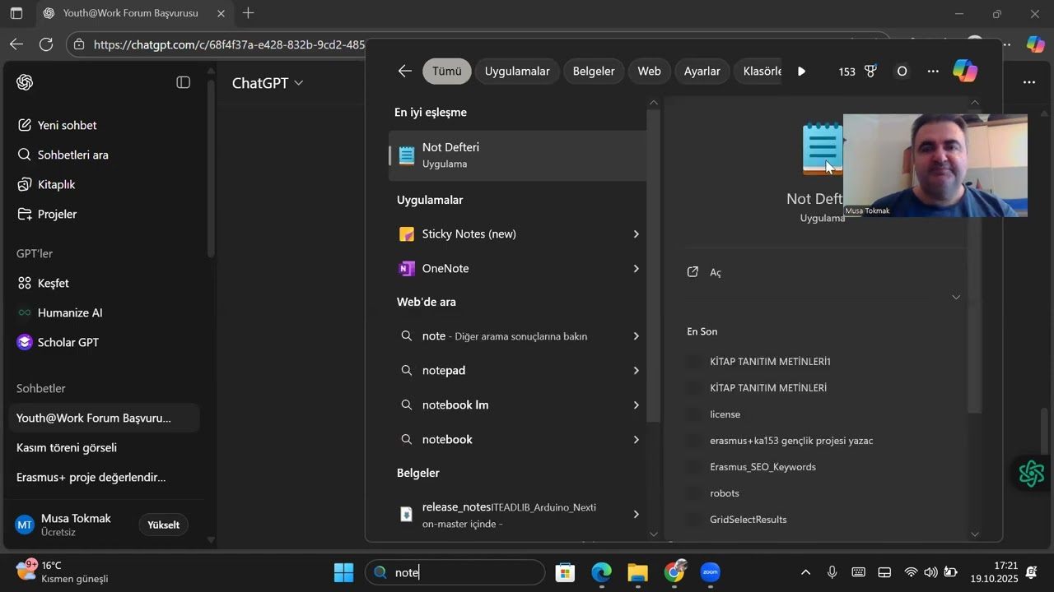Expand the notebook lm suggestion arrow

[636, 405]
